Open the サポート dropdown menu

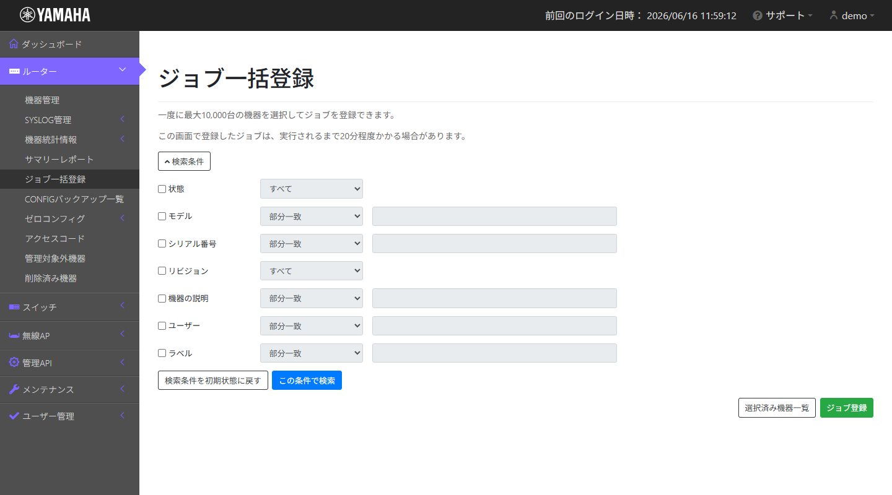point(782,15)
